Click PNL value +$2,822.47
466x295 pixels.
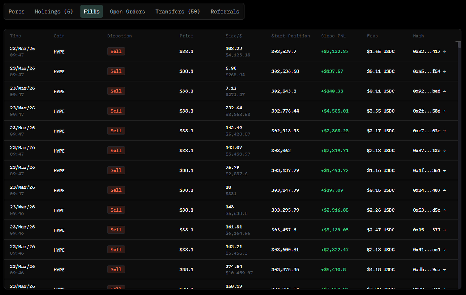(x=335, y=250)
